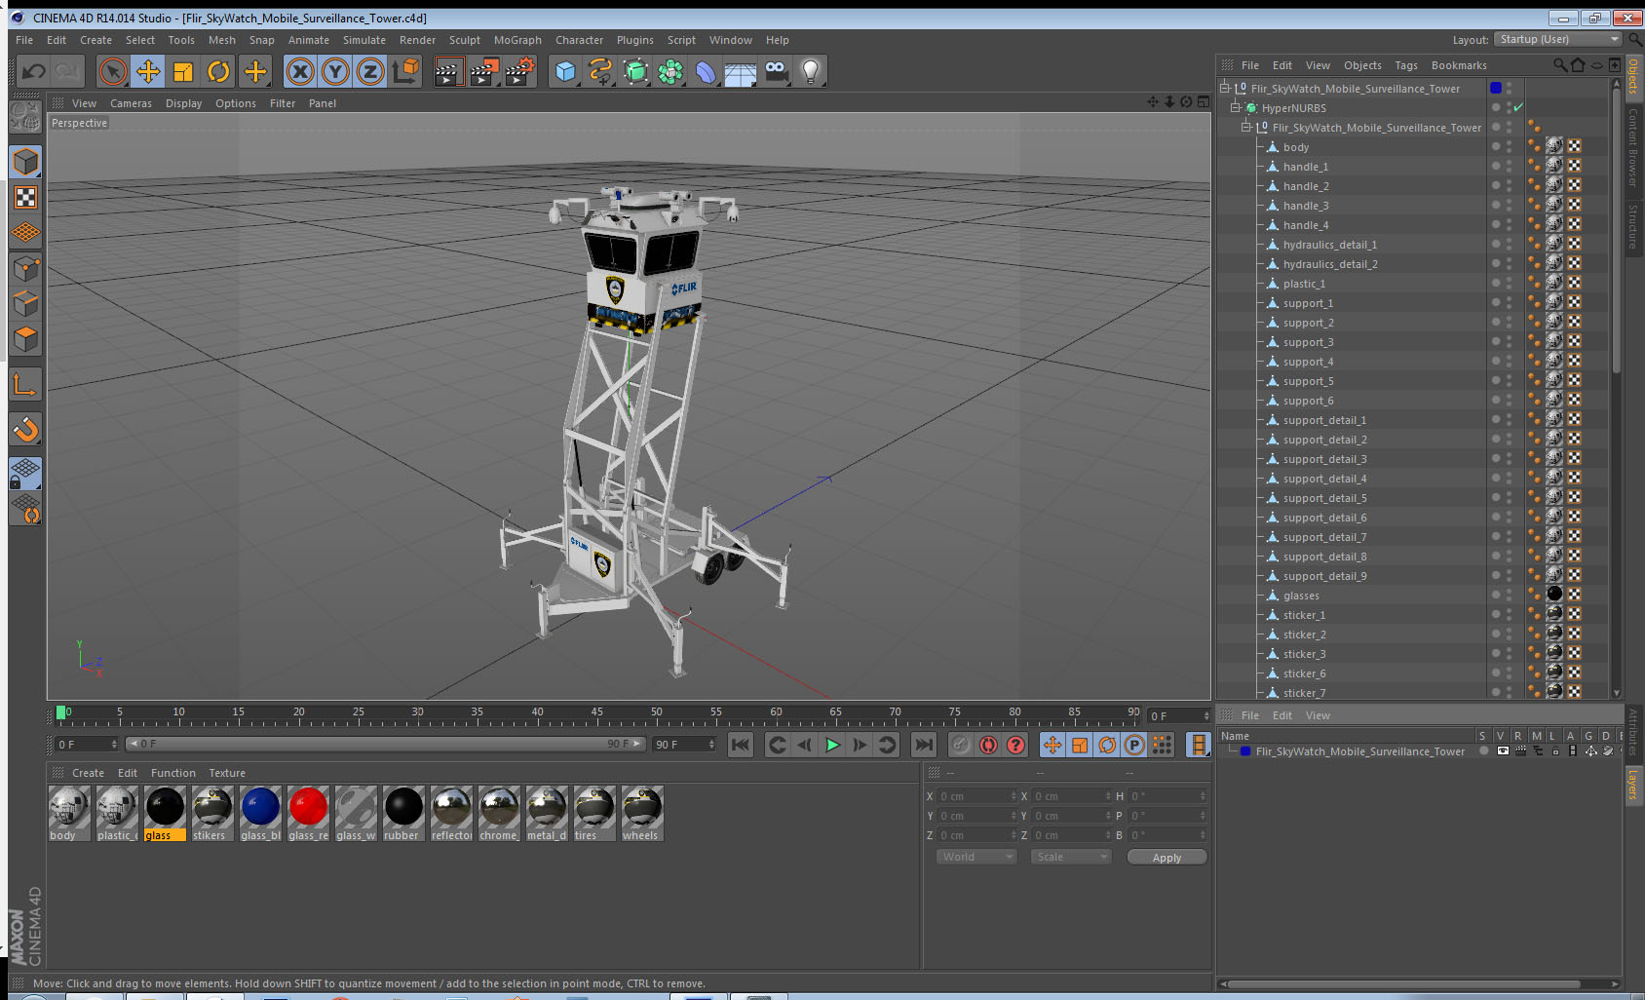
Task: Click the Object Manager search icon
Action: 1559,65
